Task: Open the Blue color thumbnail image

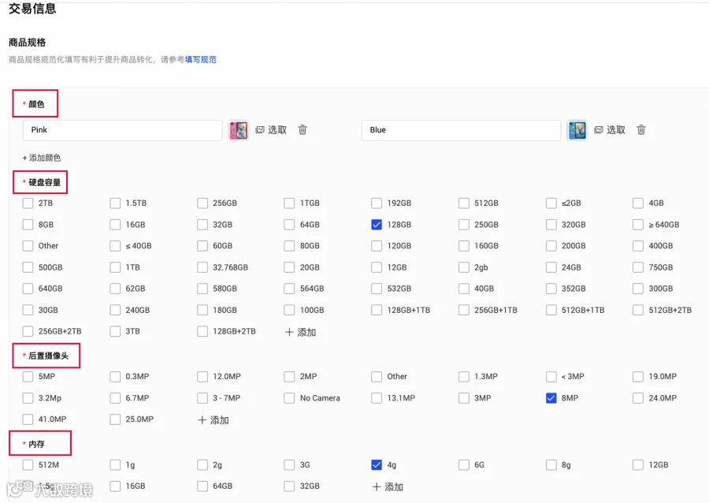Action: (577, 130)
